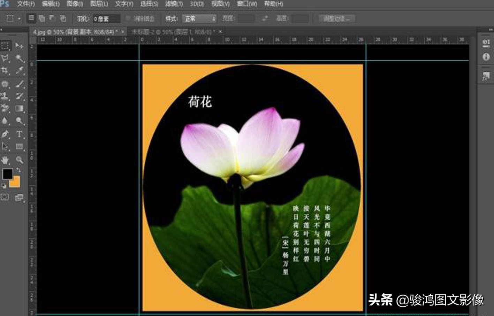Select the Lasso tool
Screen dimensions: 494x316
click(x=5, y=58)
